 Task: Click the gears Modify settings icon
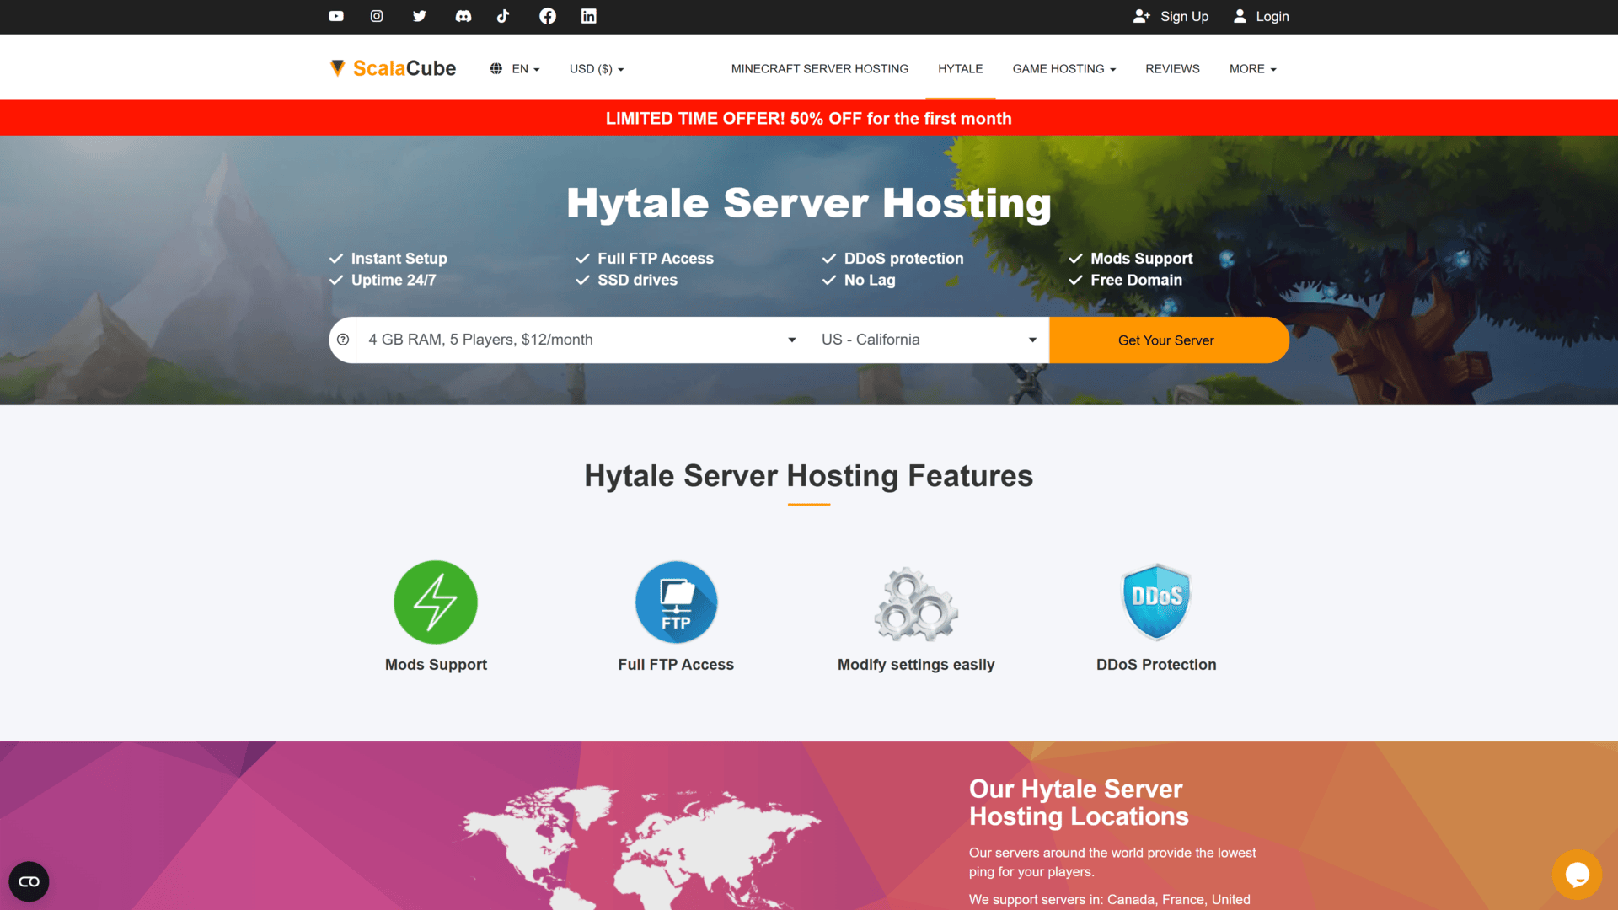(916, 603)
